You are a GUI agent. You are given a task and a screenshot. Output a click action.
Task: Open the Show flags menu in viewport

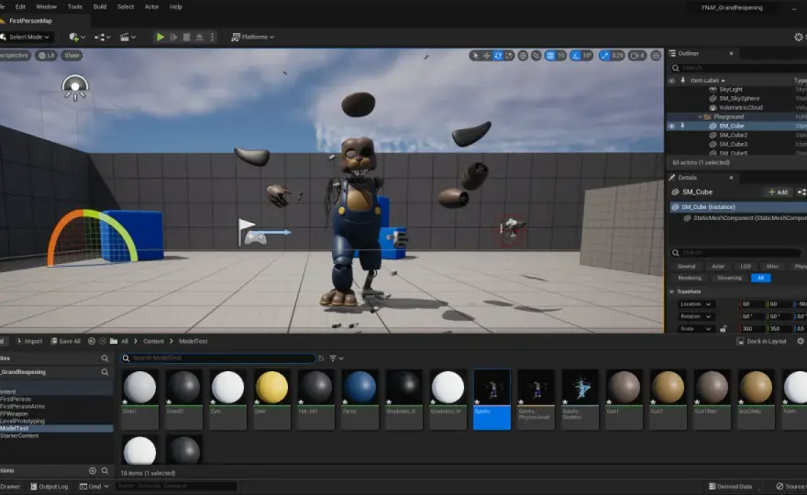pyautogui.click(x=72, y=56)
